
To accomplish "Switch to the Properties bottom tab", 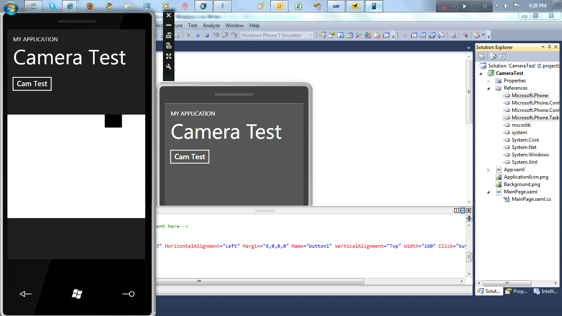I will tap(517, 291).
